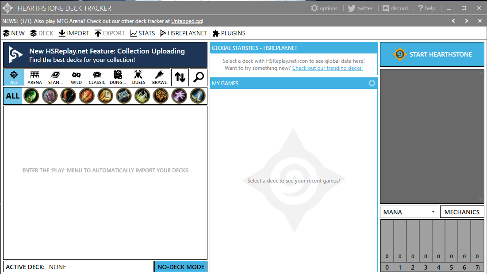Expand the MANA dropdown
The height and width of the screenshot is (274, 487).
tap(409, 212)
